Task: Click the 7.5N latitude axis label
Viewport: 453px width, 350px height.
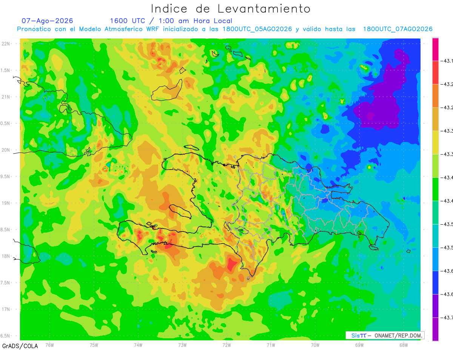Action: (x=6, y=282)
